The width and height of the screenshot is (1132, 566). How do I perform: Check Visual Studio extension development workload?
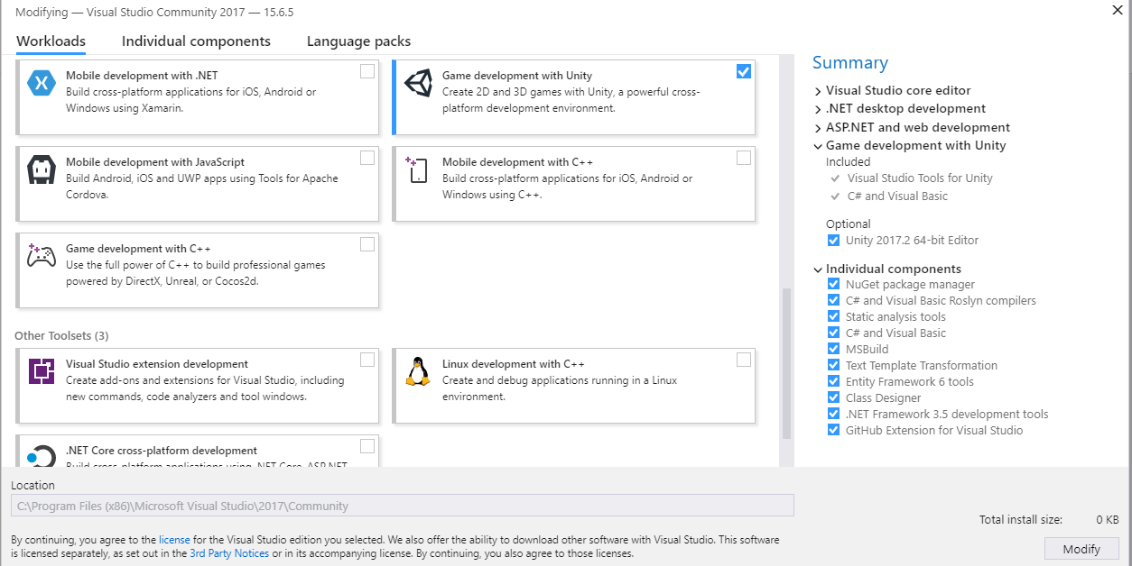click(367, 360)
